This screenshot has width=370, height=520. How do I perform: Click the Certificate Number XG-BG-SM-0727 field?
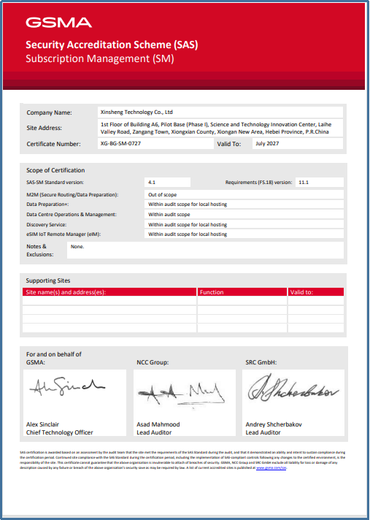click(x=155, y=144)
